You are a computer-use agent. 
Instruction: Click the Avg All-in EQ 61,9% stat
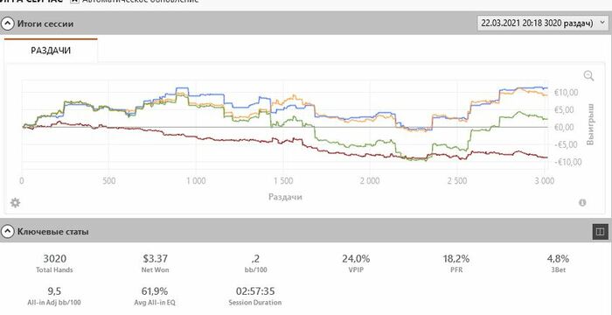(155, 296)
